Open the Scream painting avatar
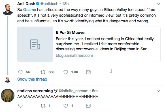This screenshot has height=112, width=164. pos(8,96)
